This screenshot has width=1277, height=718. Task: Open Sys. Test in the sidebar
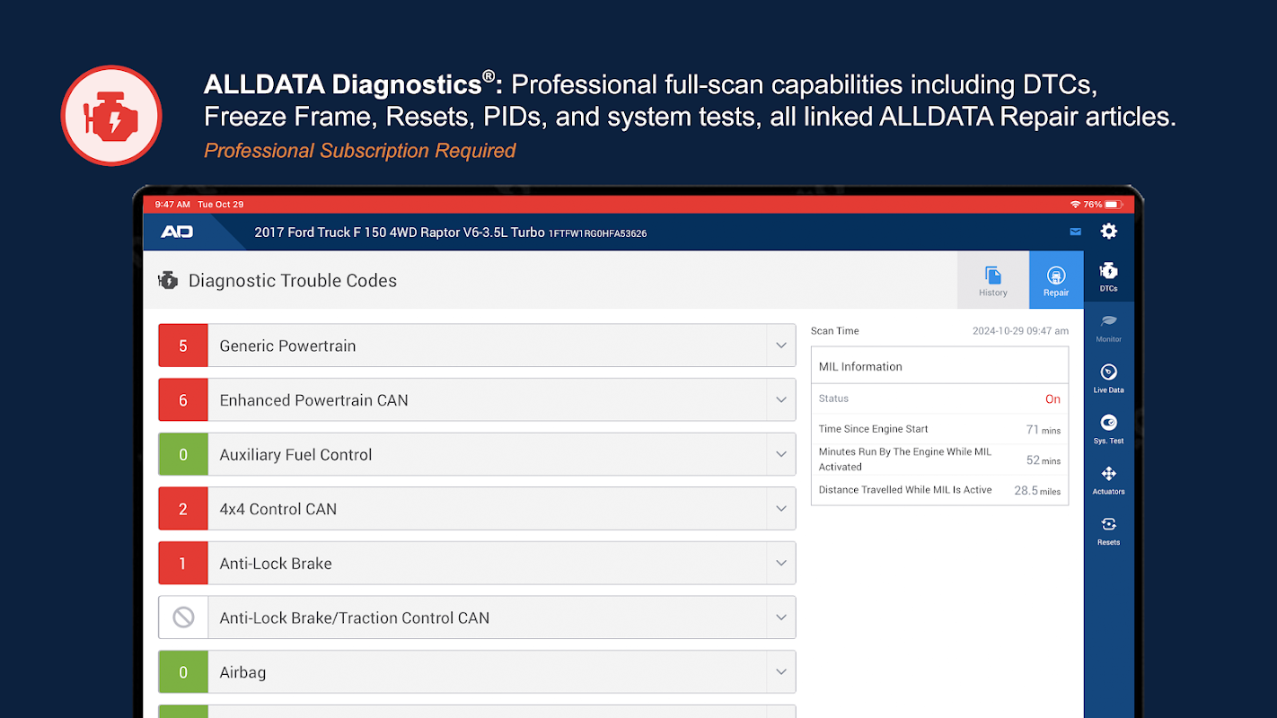coord(1108,429)
